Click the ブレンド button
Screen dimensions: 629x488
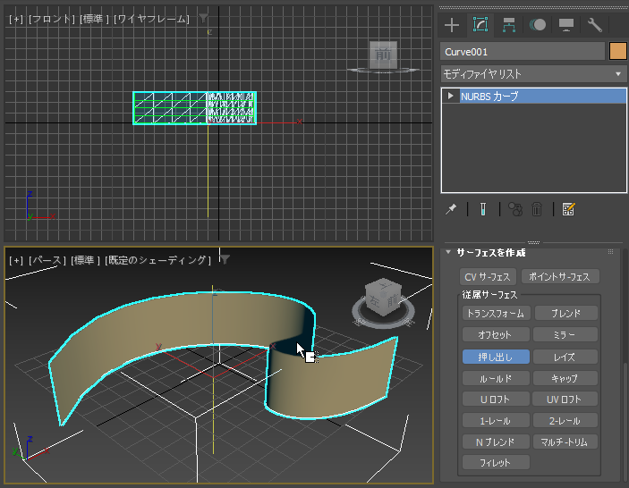coord(565,313)
